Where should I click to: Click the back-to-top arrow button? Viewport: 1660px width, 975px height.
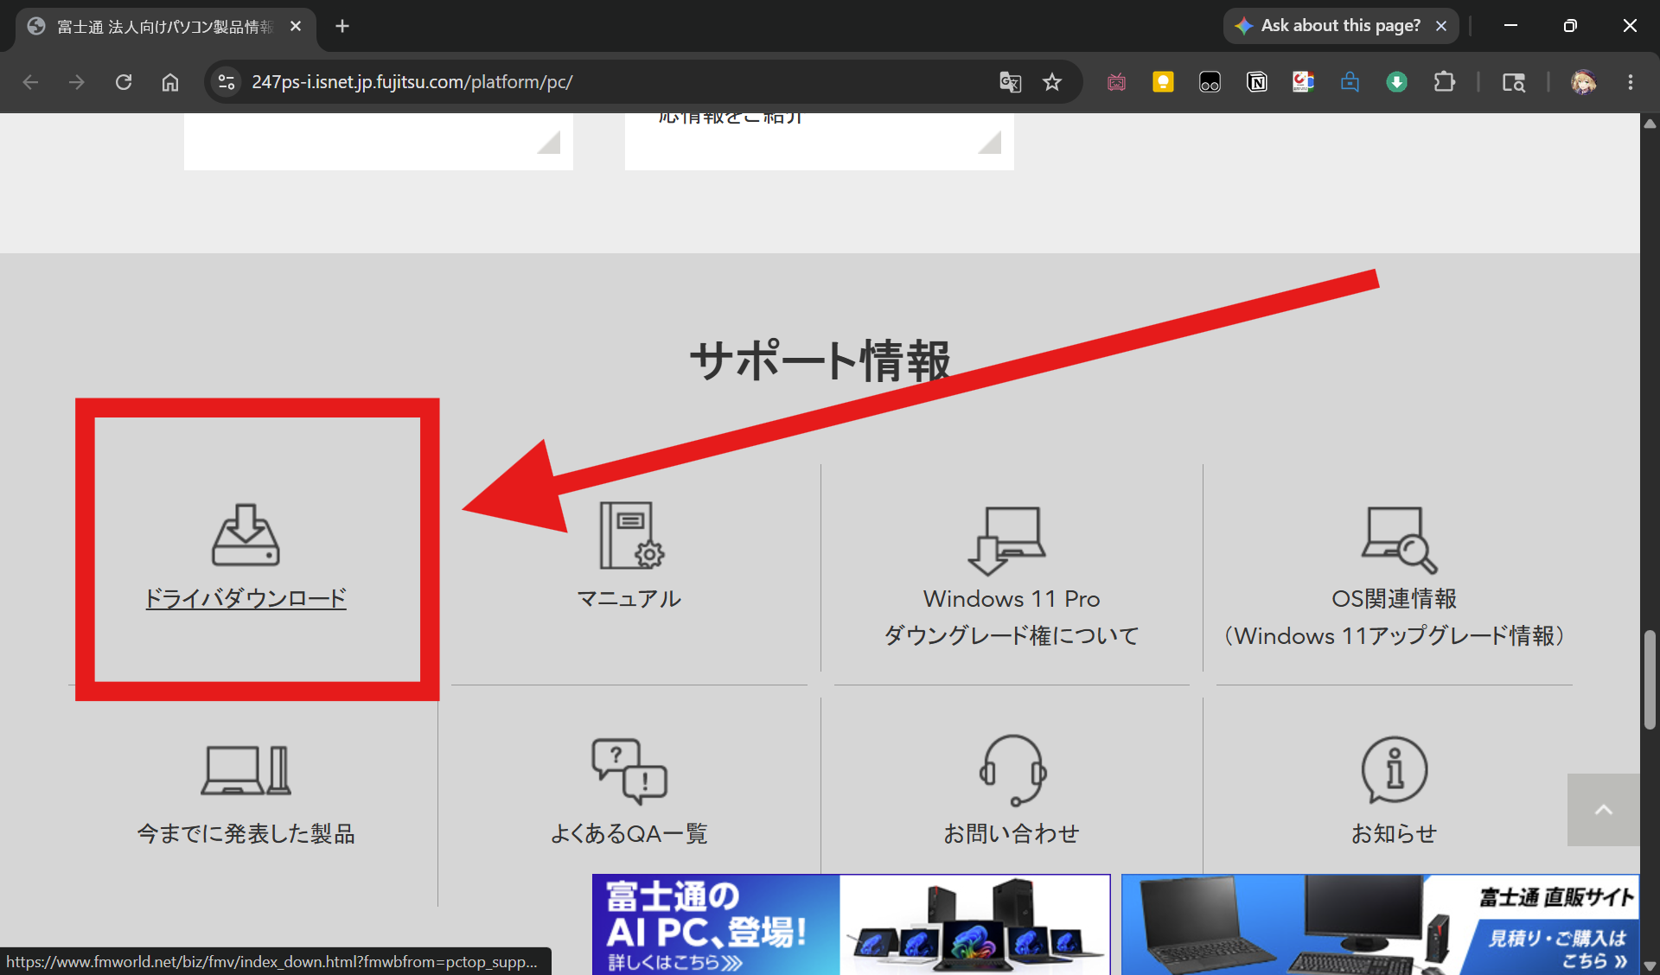tap(1603, 810)
